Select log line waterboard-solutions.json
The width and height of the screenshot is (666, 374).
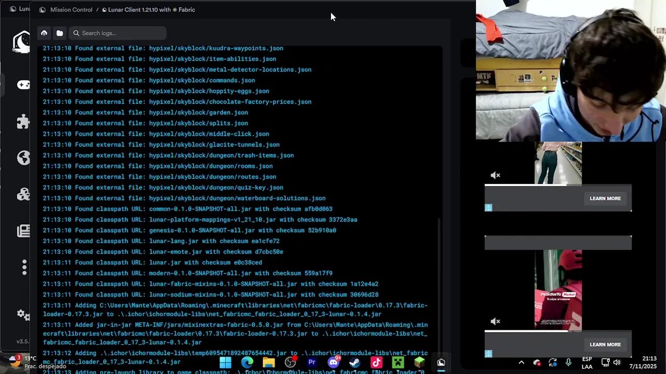(184, 198)
